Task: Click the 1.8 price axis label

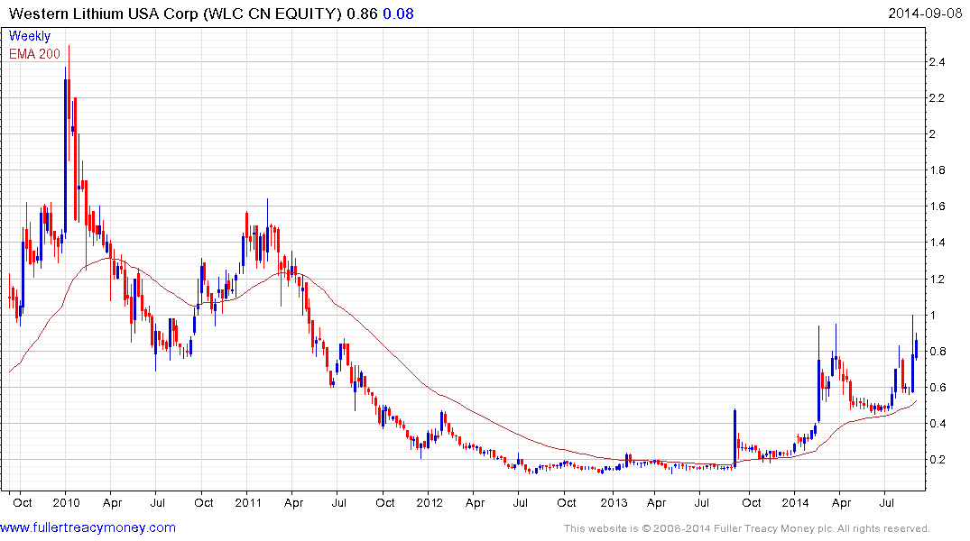Action: [937, 170]
